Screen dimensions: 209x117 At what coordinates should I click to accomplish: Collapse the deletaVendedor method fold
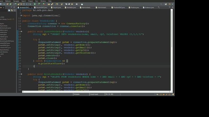pyautogui.click(x=22, y=74)
